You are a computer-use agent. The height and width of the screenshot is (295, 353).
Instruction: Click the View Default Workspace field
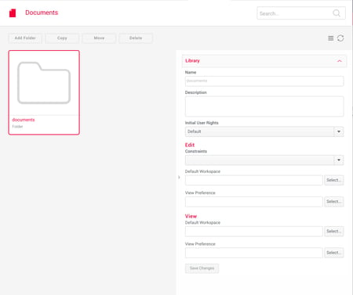(x=254, y=232)
